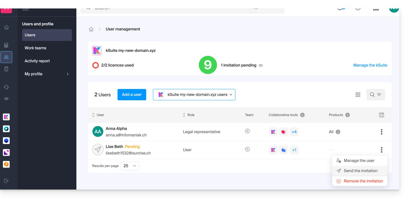Open the column settings icon in table header
Viewport: 408px width, 198px height.
pos(381,115)
